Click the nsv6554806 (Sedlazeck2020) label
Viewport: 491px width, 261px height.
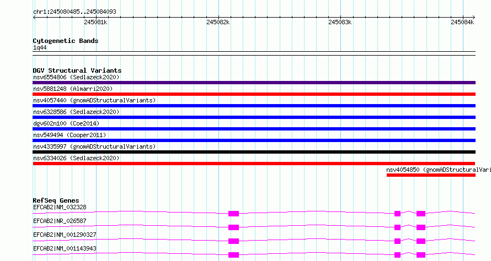[76, 77]
